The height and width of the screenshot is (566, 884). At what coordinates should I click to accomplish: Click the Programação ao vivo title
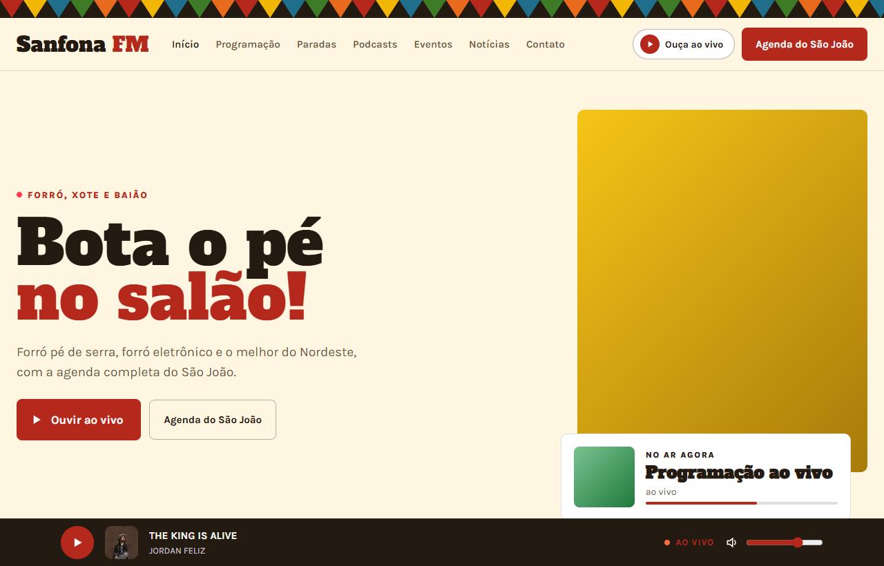(739, 473)
